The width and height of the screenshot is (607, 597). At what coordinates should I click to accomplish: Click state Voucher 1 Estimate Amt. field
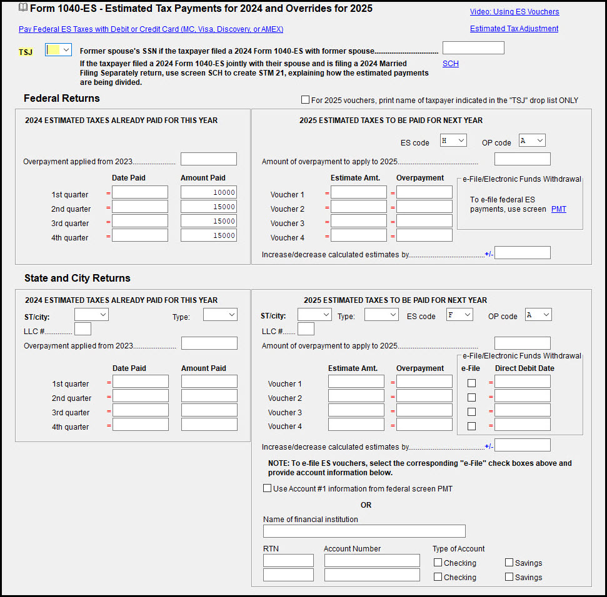tap(356, 382)
